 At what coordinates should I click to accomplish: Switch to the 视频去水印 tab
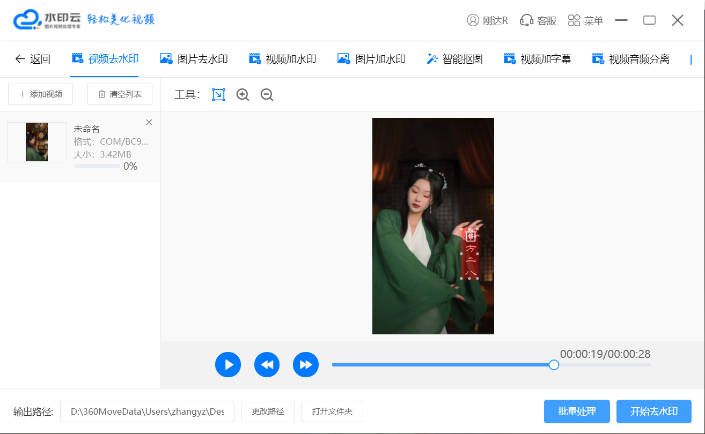coord(105,59)
